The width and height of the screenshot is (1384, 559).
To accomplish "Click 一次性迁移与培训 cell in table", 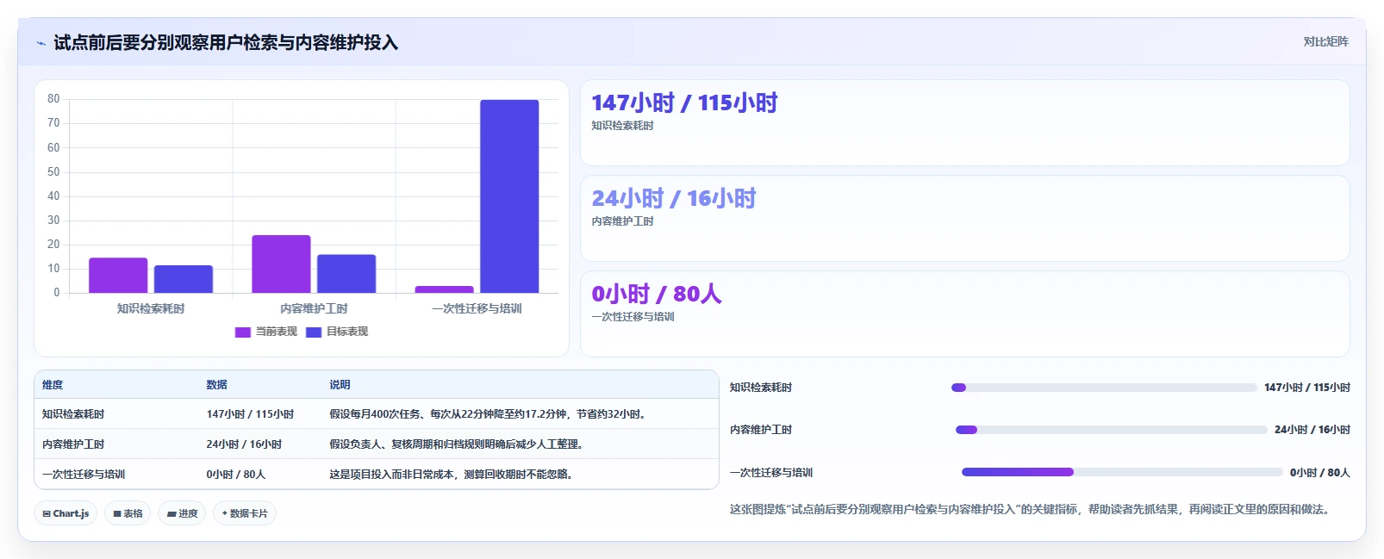I will coord(84,475).
